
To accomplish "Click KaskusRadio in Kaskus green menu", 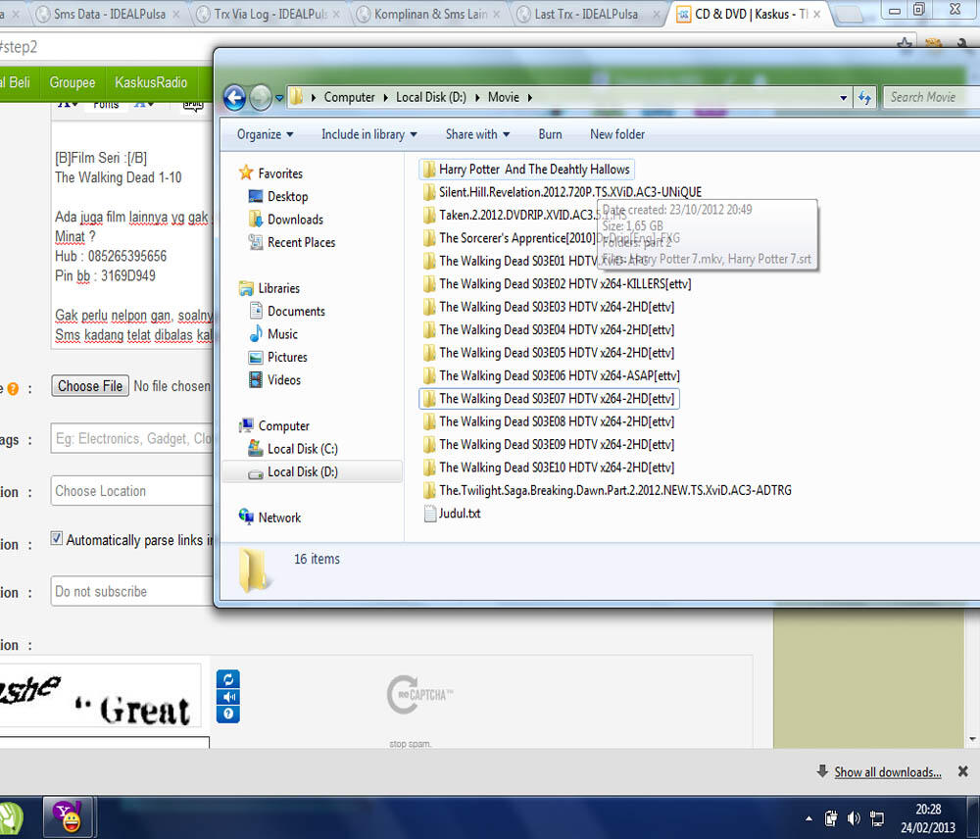I will [151, 82].
